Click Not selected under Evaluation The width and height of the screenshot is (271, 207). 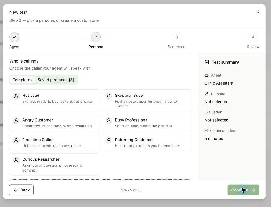point(216,120)
